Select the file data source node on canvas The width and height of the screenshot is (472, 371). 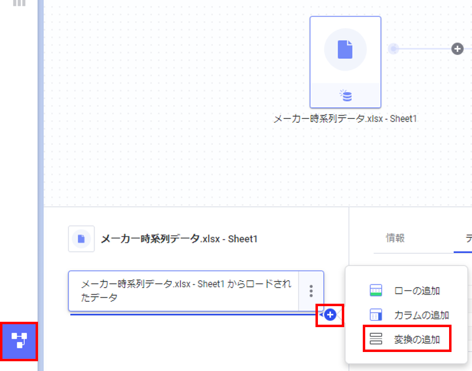[x=345, y=62]
